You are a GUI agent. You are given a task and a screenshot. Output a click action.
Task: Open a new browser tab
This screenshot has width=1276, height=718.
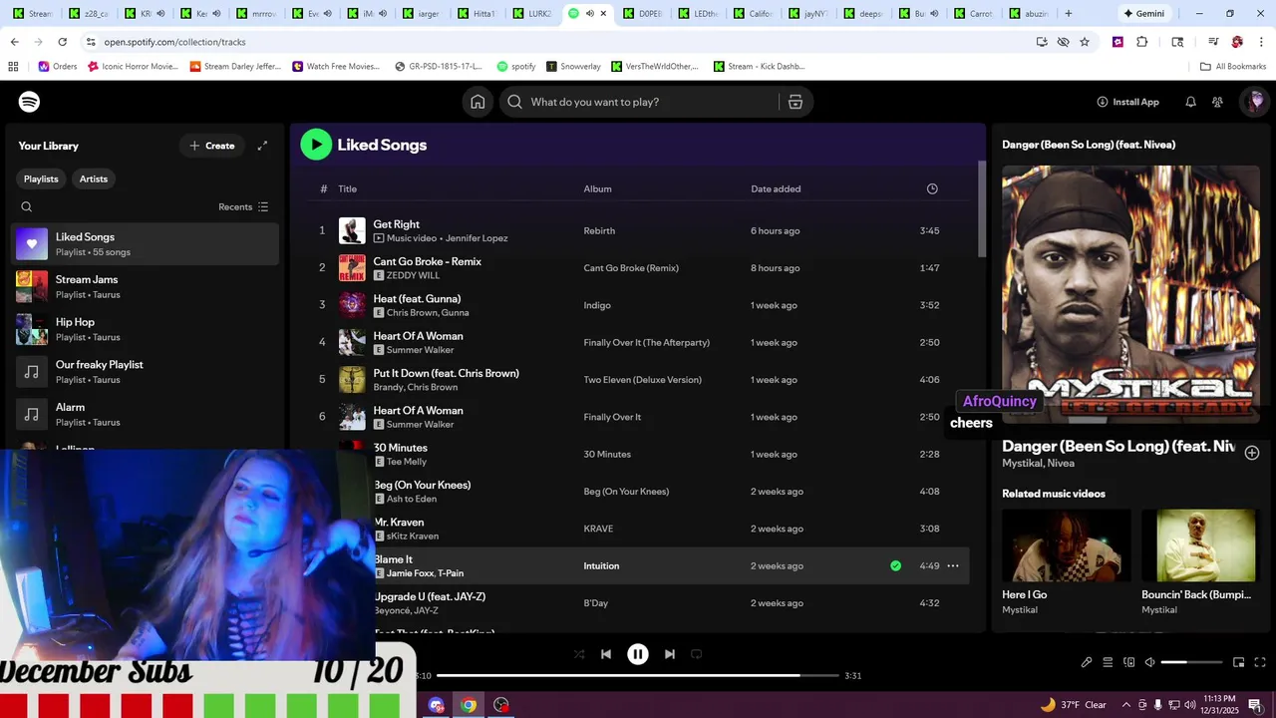[1069, 14]
